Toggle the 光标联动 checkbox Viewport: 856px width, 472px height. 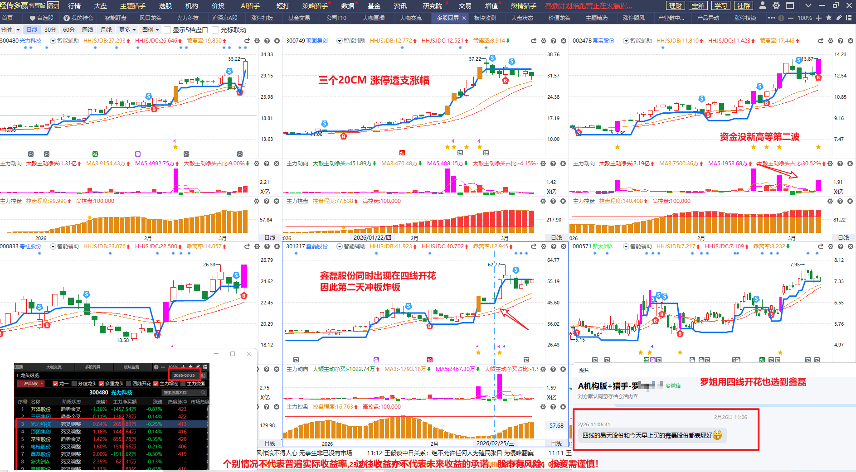(215, 30)
